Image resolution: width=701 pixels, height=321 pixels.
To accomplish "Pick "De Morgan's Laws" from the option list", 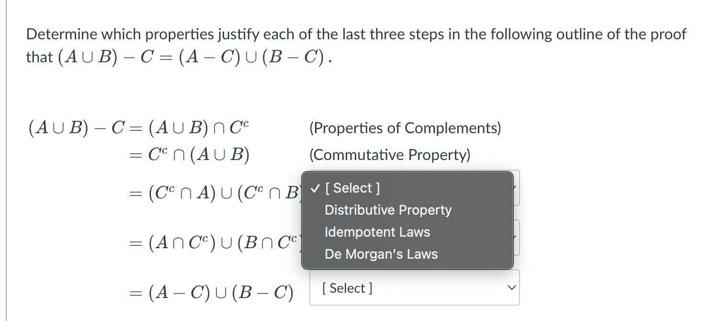I will 381,254.
